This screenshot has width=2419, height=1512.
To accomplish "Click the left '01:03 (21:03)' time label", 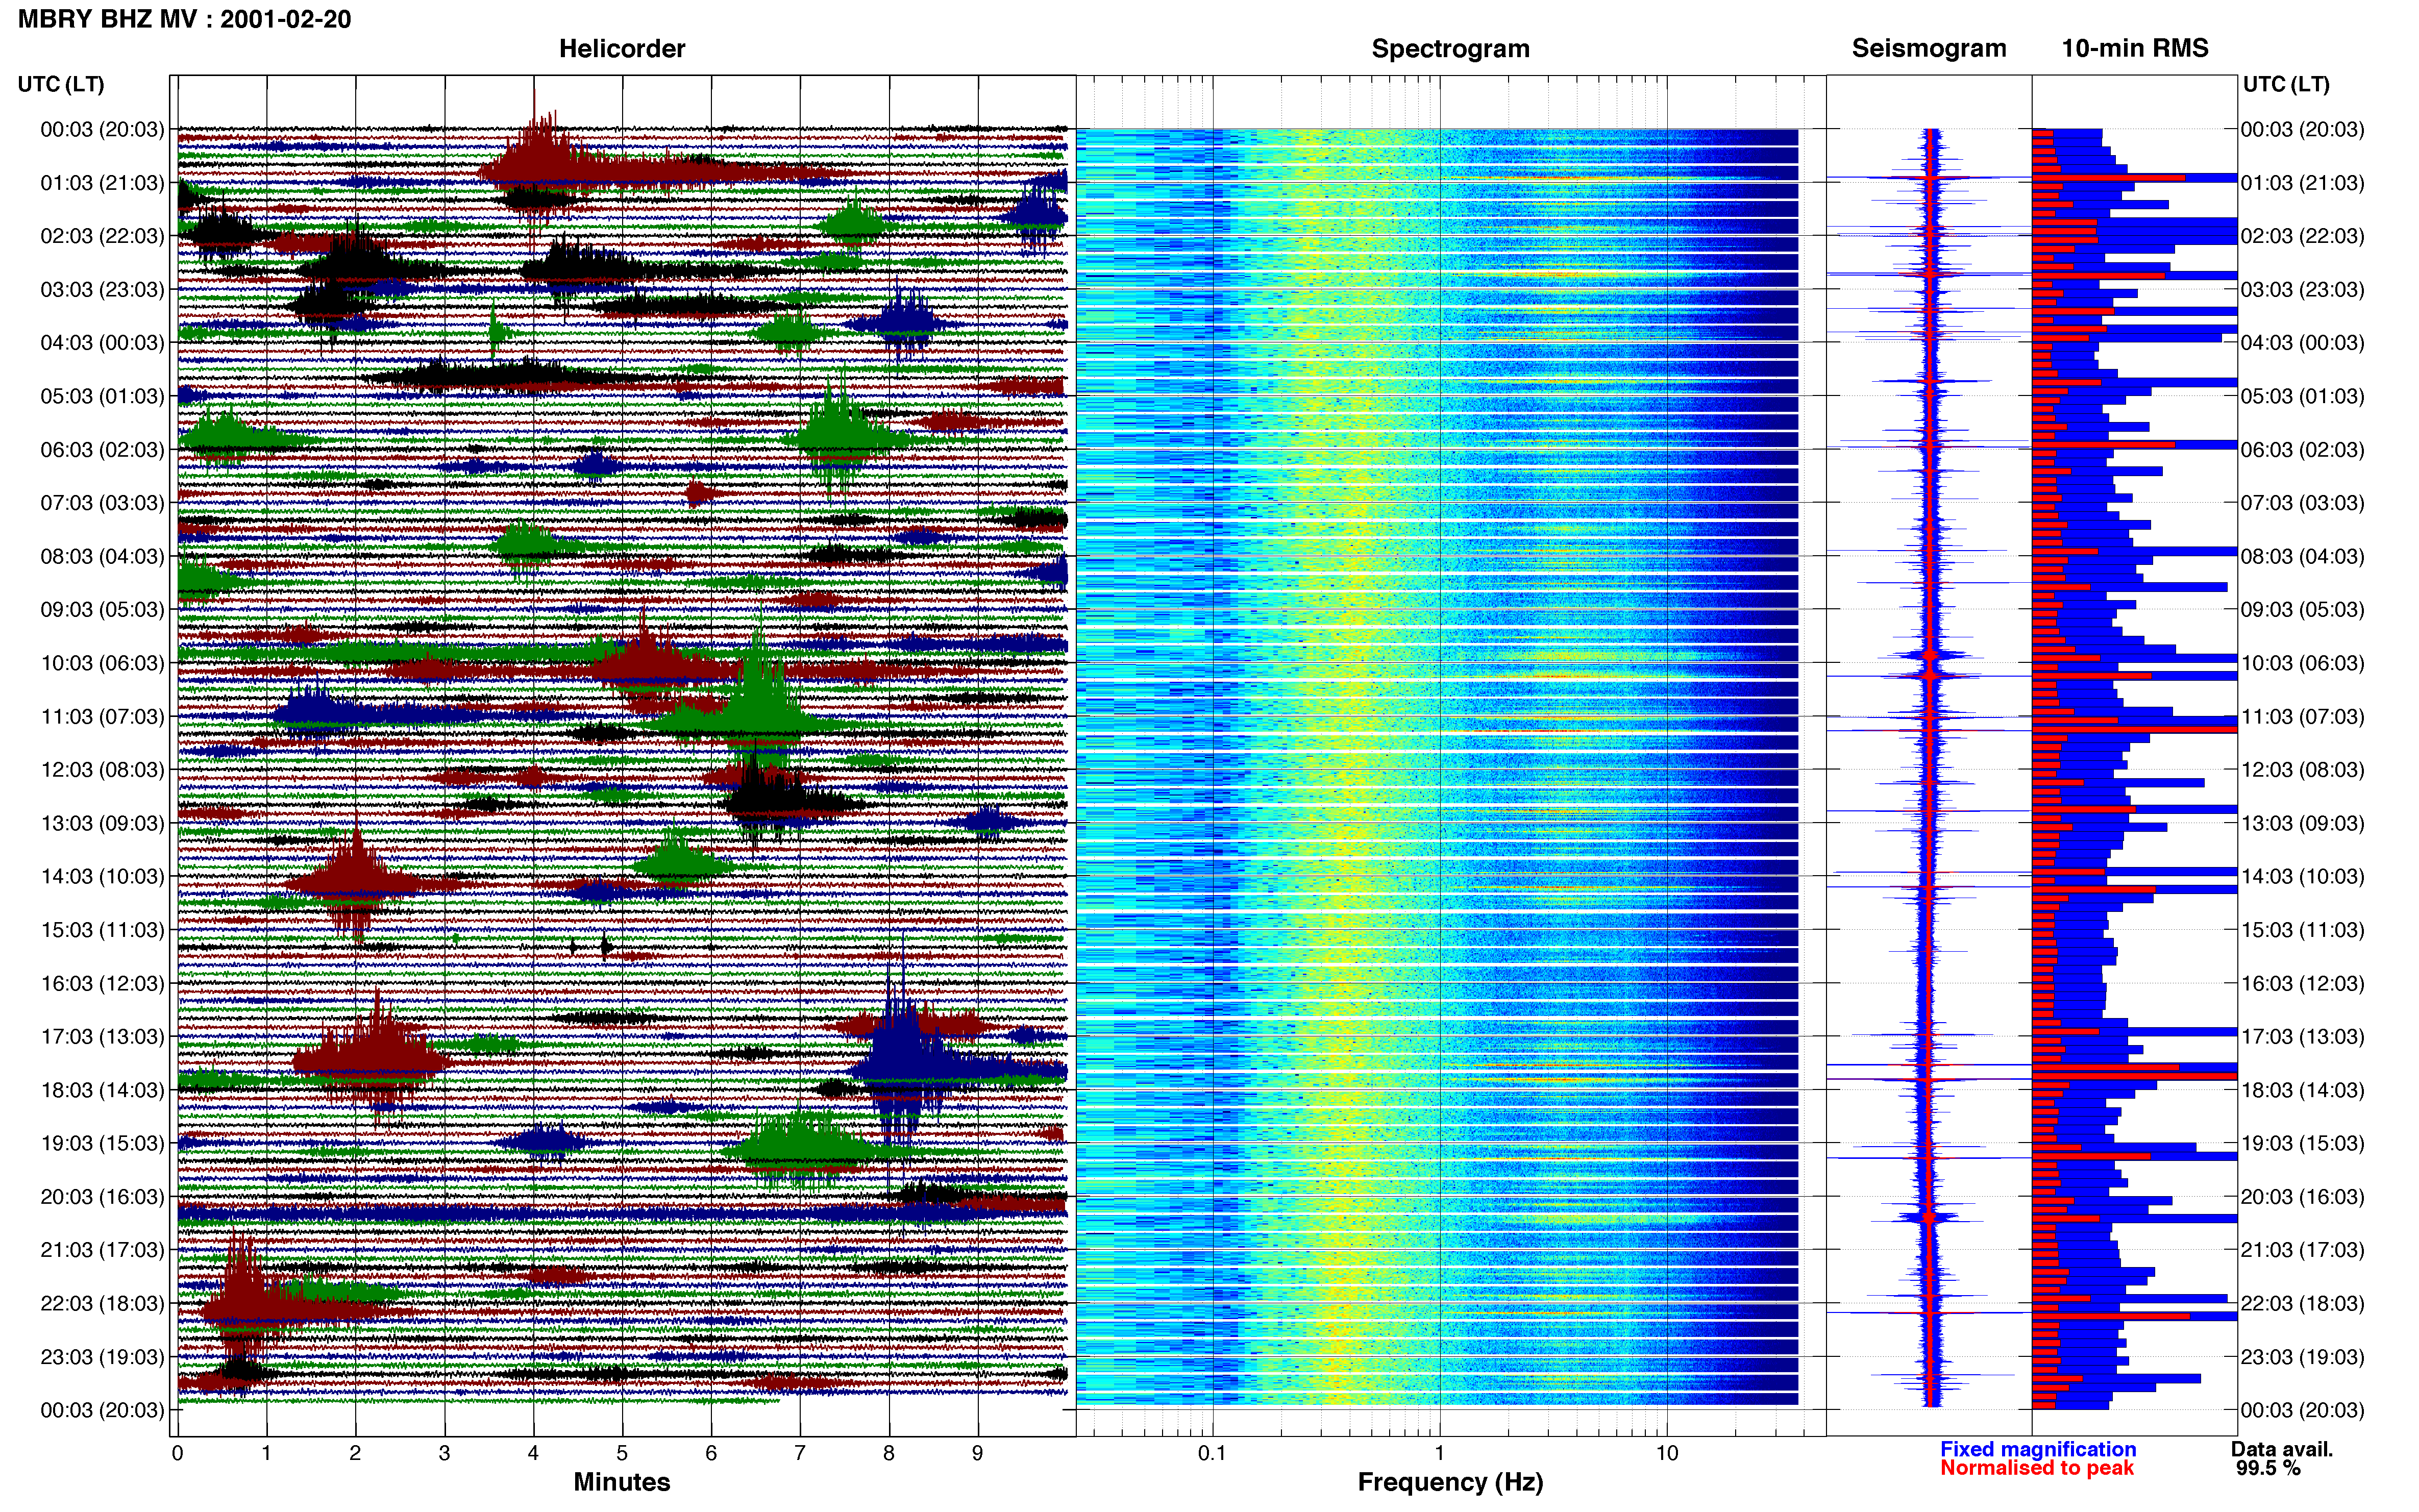I will pos(102,183).
